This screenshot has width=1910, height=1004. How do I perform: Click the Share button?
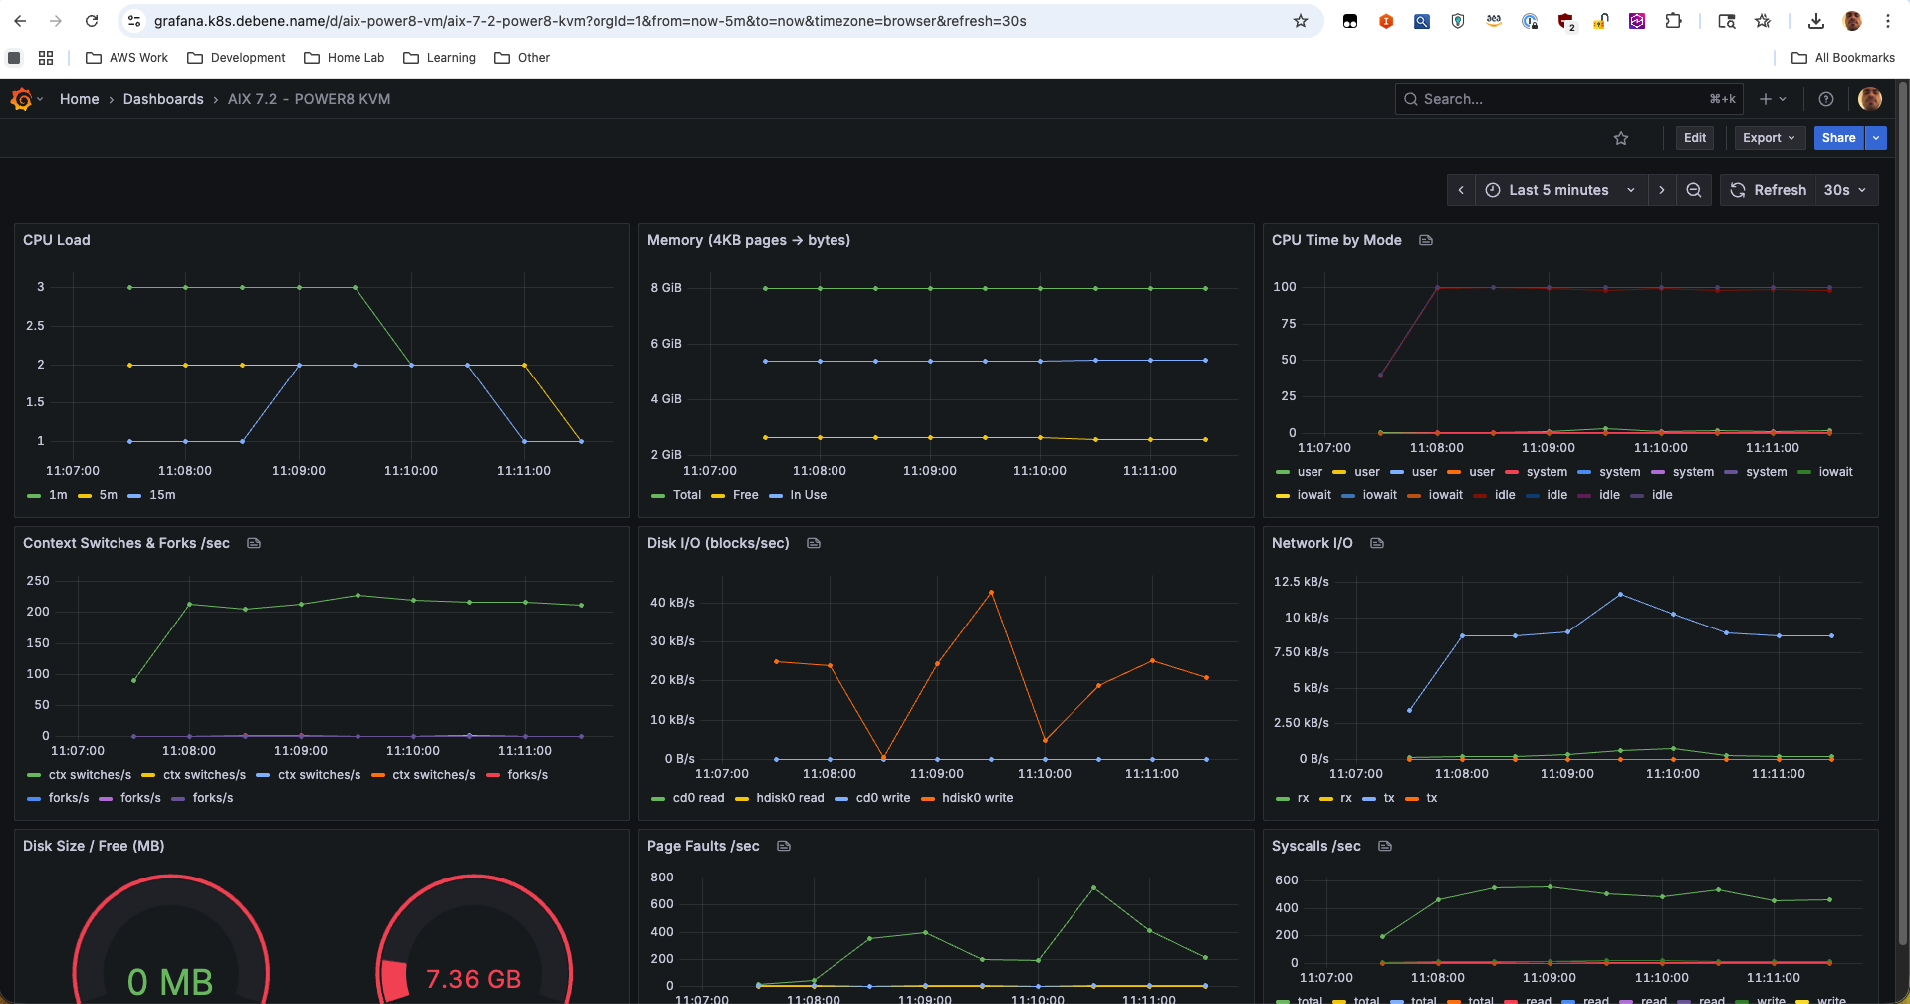pos(1837,138)
